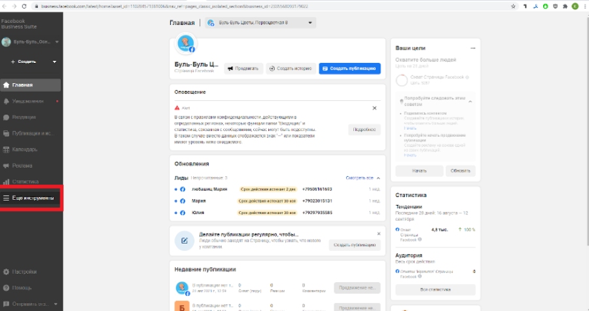Click the Настройки gear icon
The width and height of the screenshot is (589, 311).
[6, 272]
